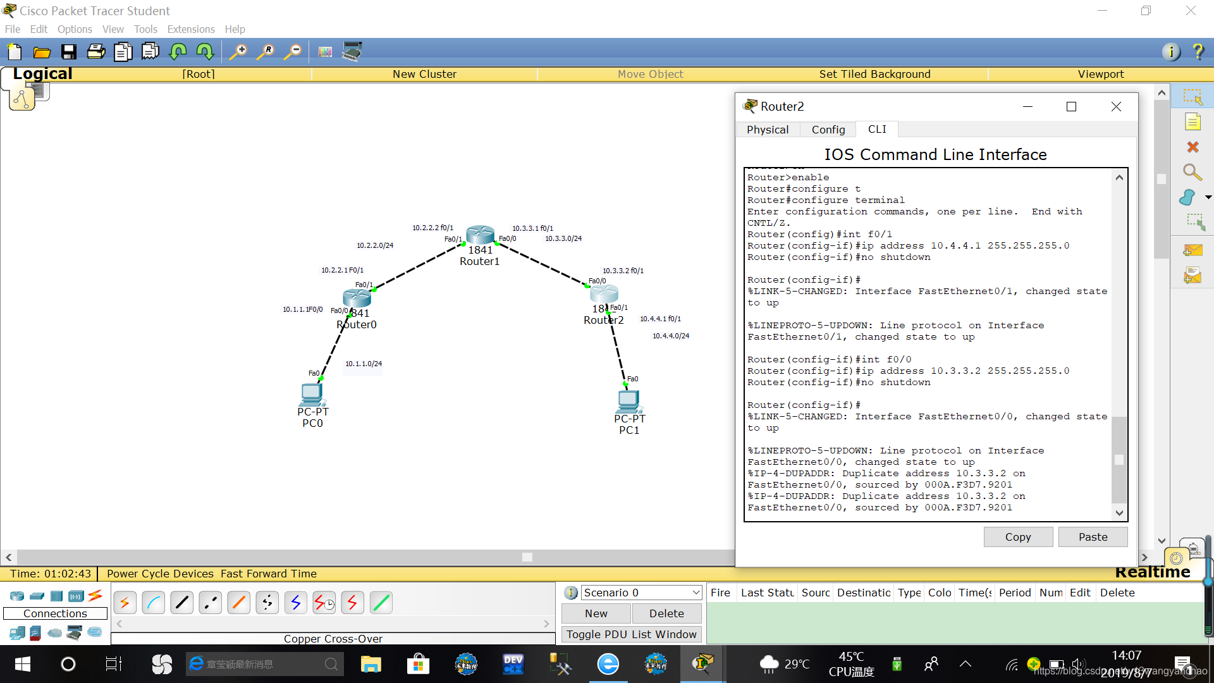This screenshot has height=683, width=1214.
Task: Choose the Fiber orange cable
Action: pos(239,603)
